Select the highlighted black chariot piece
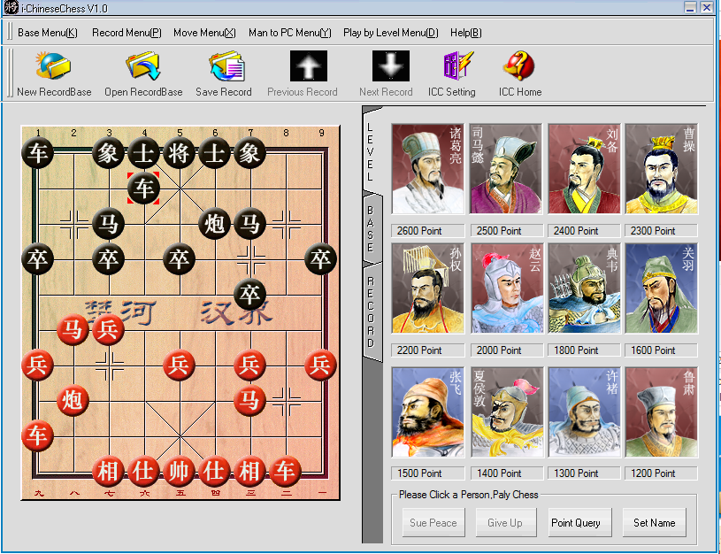The height and width of the screenshot is (554, 721). [x=143, y=189]
